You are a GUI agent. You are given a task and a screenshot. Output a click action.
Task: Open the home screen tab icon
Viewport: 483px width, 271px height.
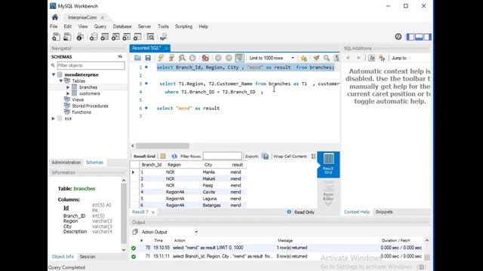coord(55,17)
